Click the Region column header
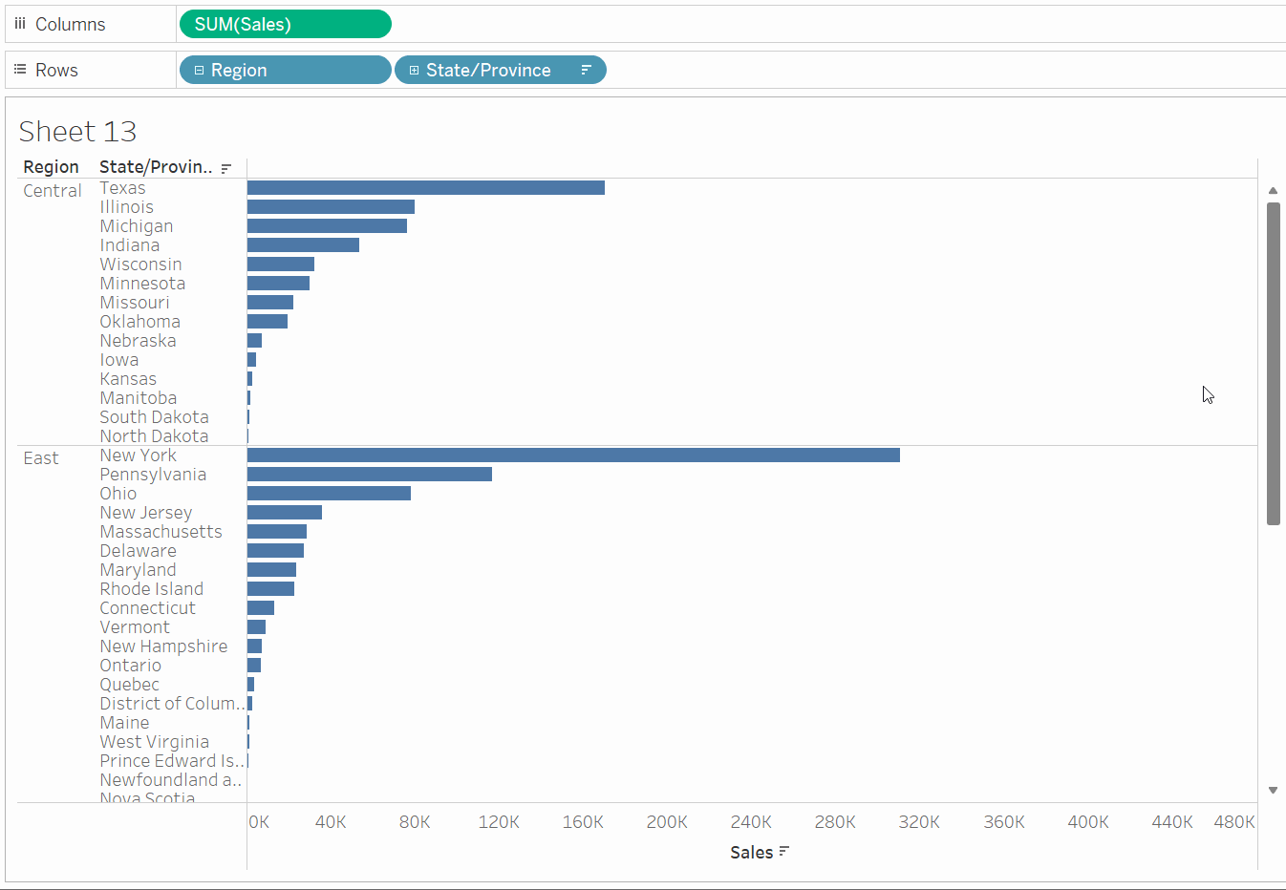Image resolution: width=1286 pixels, height=890 pixels. tap(51, 167)
